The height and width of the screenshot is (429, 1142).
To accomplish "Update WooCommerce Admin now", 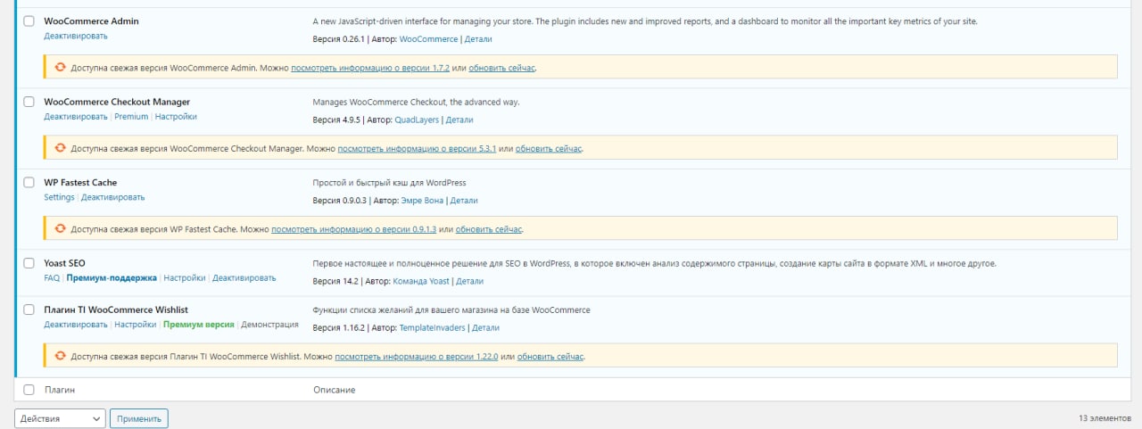I will coord(501,68).
